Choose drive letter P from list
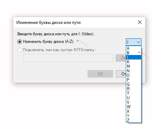 click(x=133, y=80)
